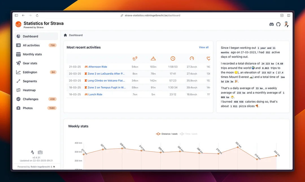Click the athlete profile avatar
Image resolution: width=305 pixels, height=182 pixels.
click(286, 24)
